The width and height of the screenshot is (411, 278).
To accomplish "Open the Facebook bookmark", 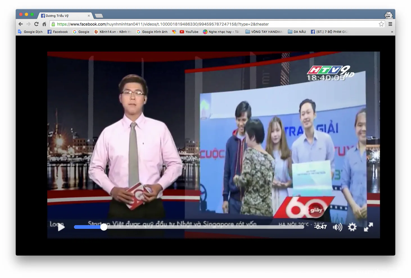I will click(x=58, y=32).
